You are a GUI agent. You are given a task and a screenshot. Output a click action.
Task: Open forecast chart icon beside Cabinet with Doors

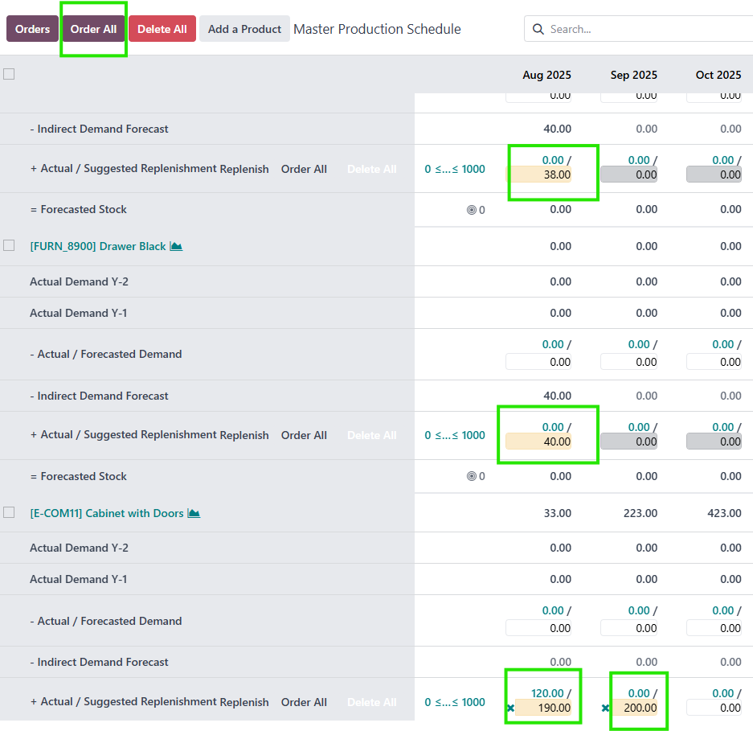coord(194,513)
